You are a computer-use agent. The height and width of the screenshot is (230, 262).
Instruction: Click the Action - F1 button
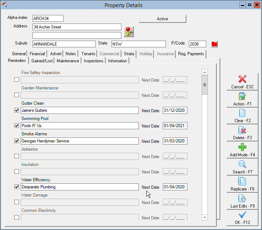242,99
